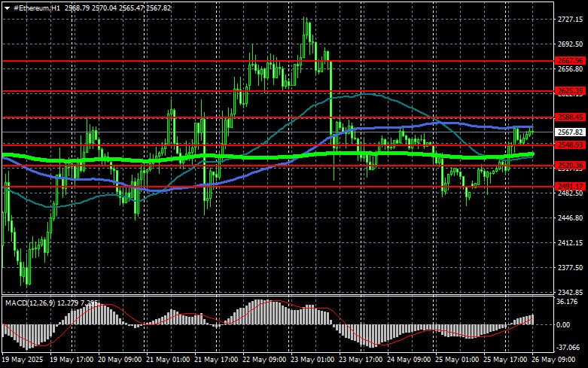Select the #Ethereum,H1 chart title
Viewport: 588px width, 368px height.
pyautogui.click(x=36, y=8)
